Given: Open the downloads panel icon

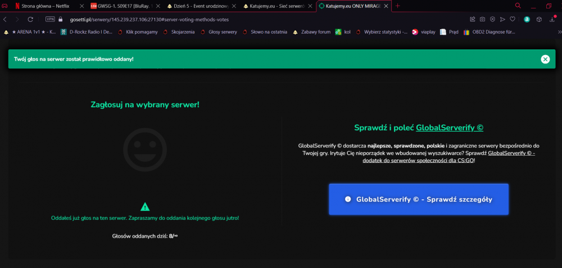Looking at the screenshot, I should click(x=552, y=19).
